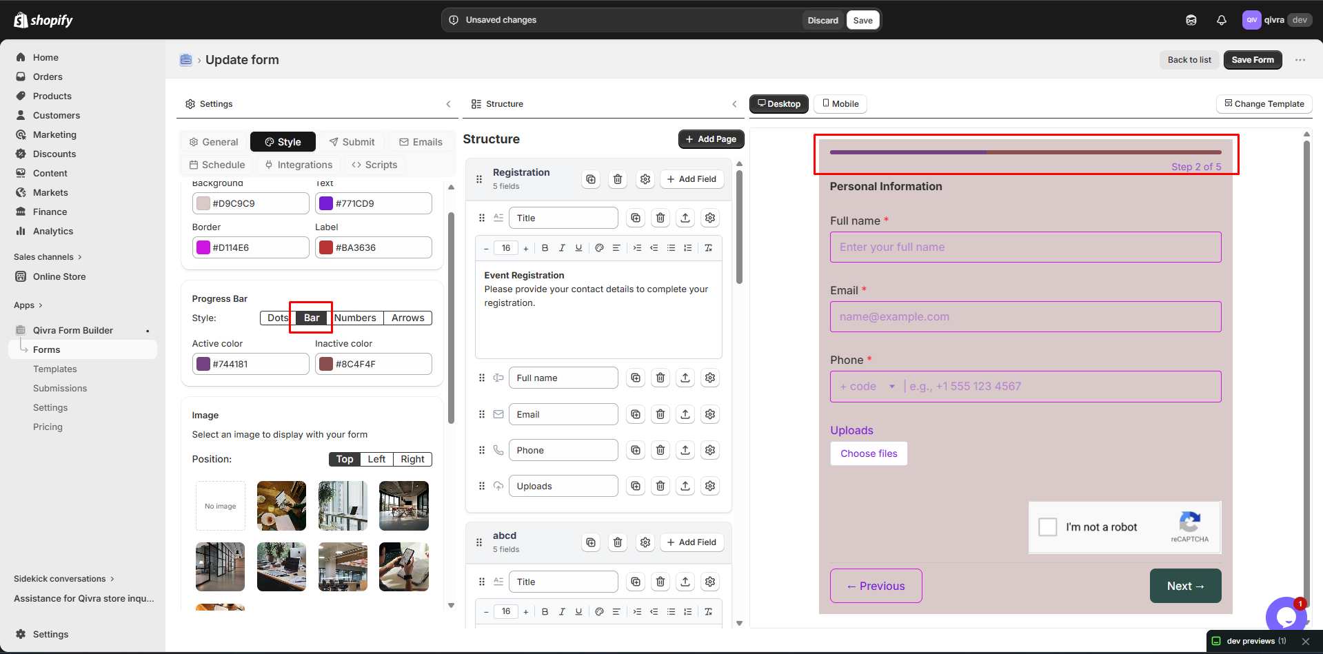
Task: Open the Submit settings tab
Action: coord(352,142)
